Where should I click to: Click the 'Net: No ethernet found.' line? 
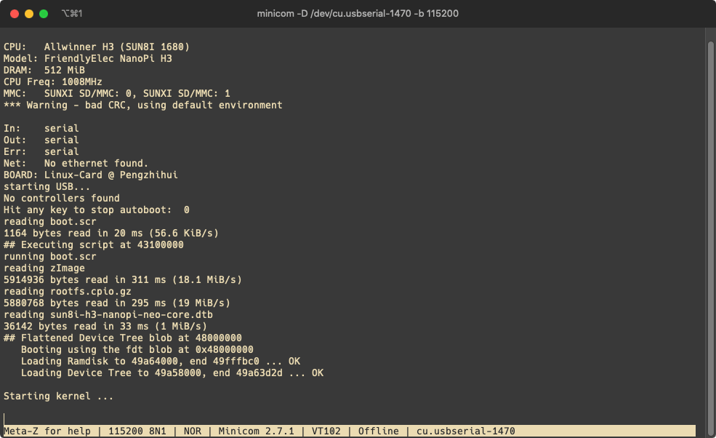tap(76, 164)
